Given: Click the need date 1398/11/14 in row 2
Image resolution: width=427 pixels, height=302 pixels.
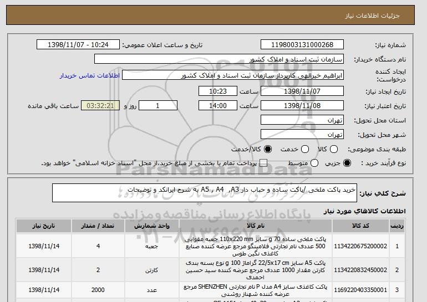Looking at the screenshot, I should point(44,270).
